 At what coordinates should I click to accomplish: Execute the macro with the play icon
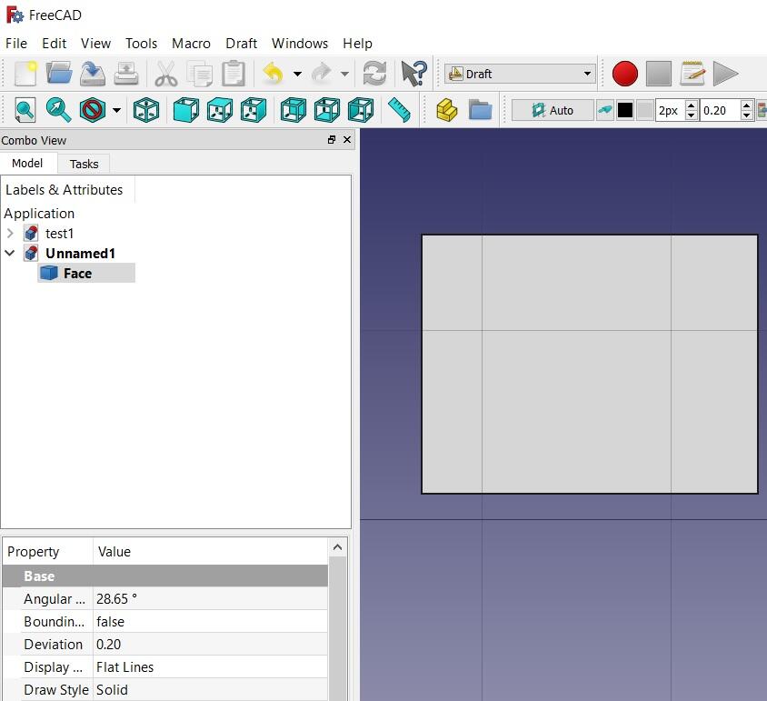tap(725, 74)
